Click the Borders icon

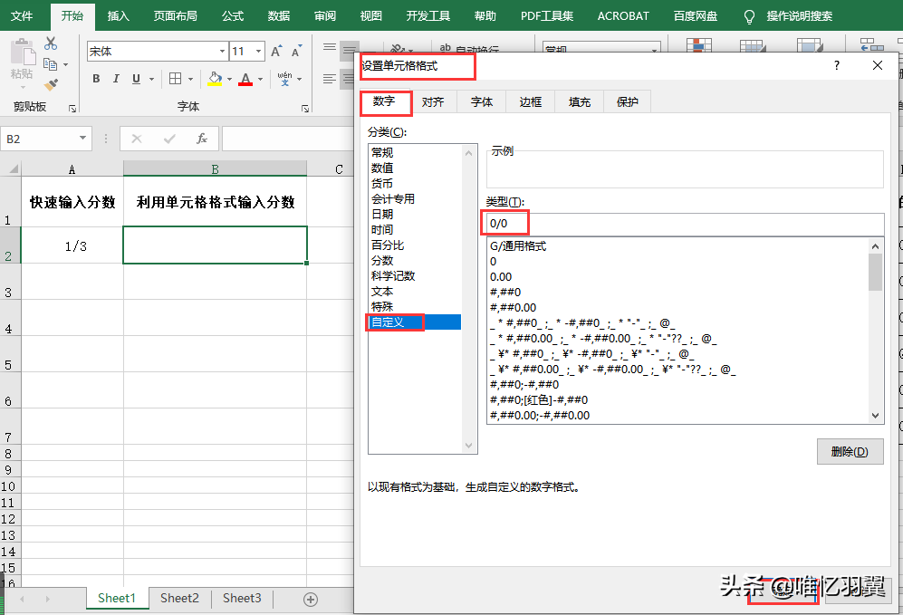[x=176, y=79]
